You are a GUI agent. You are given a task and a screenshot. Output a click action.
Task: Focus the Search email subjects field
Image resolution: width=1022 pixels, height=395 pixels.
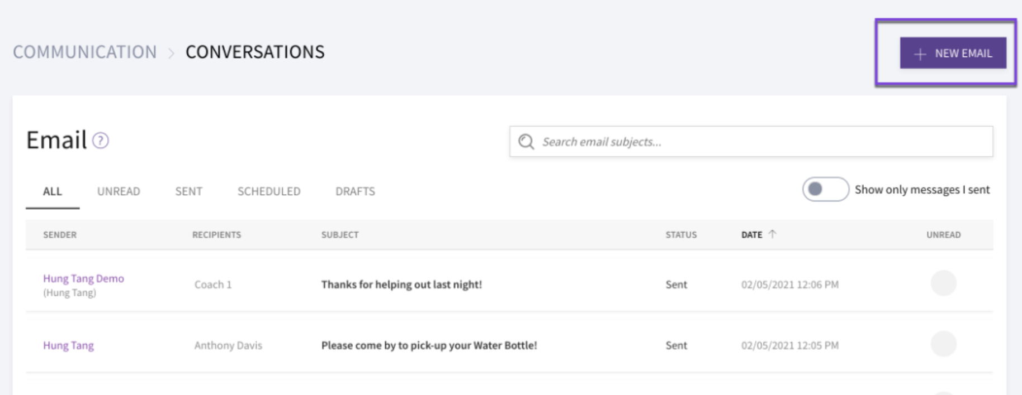coord(751,142)
